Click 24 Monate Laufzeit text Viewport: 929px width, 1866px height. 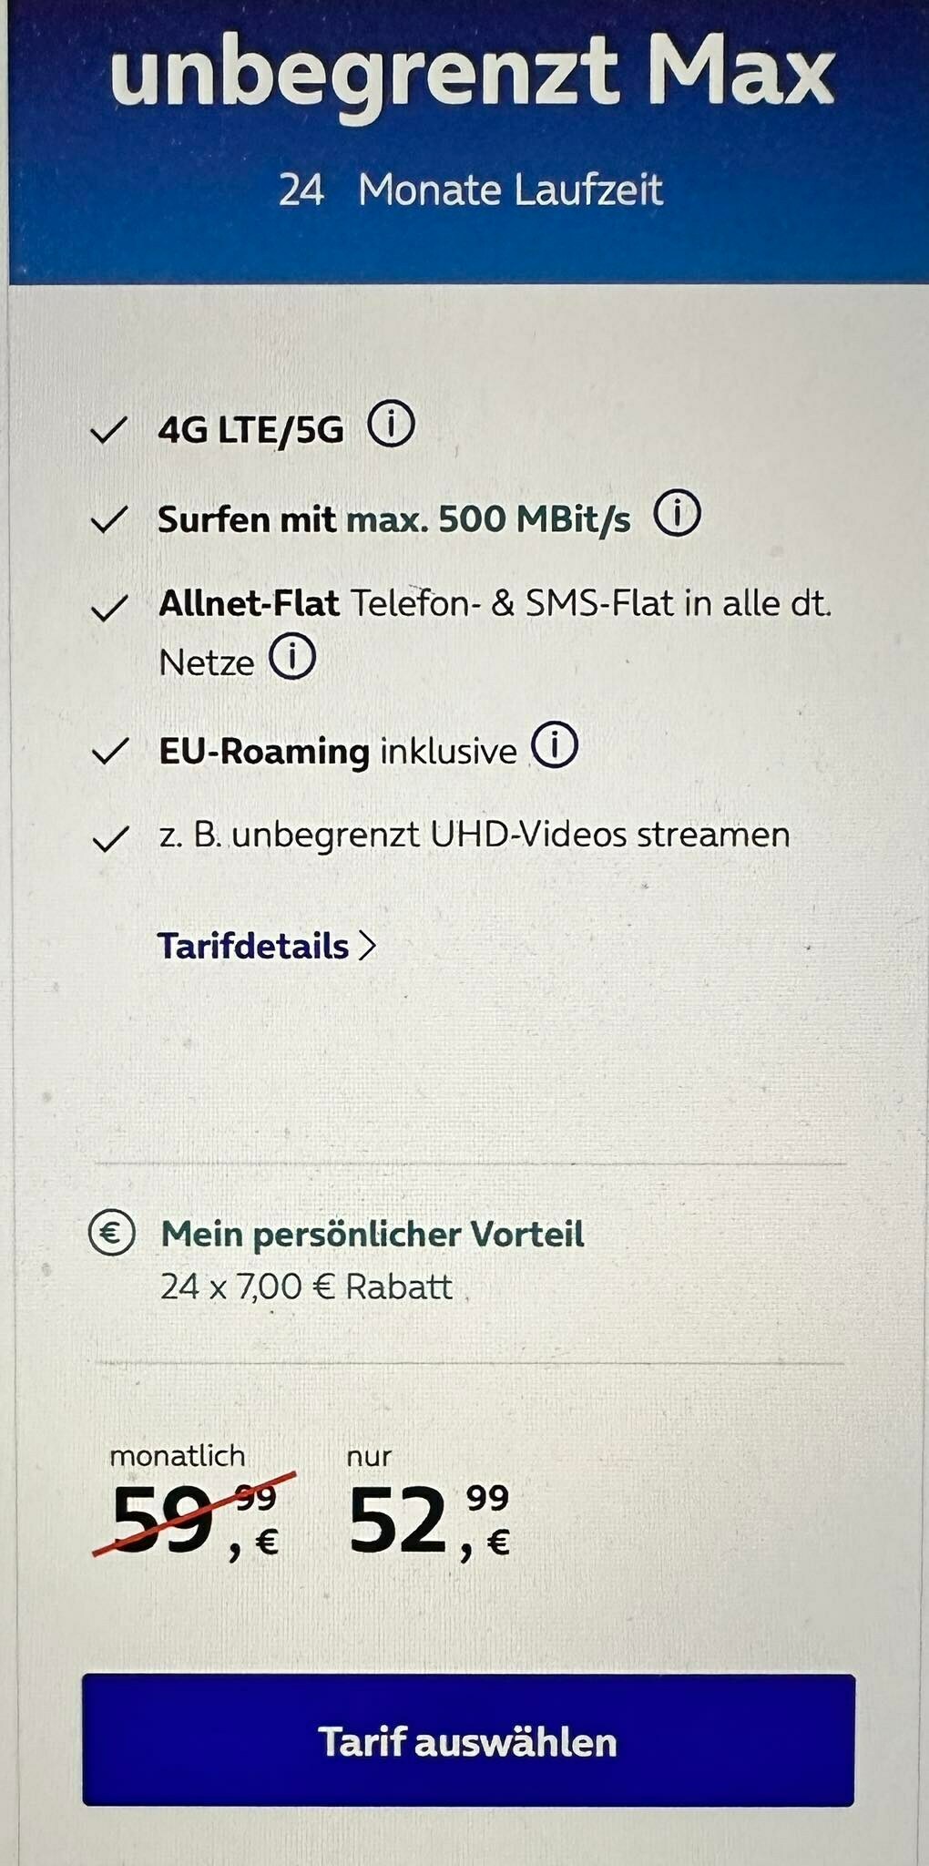point(471,190)
